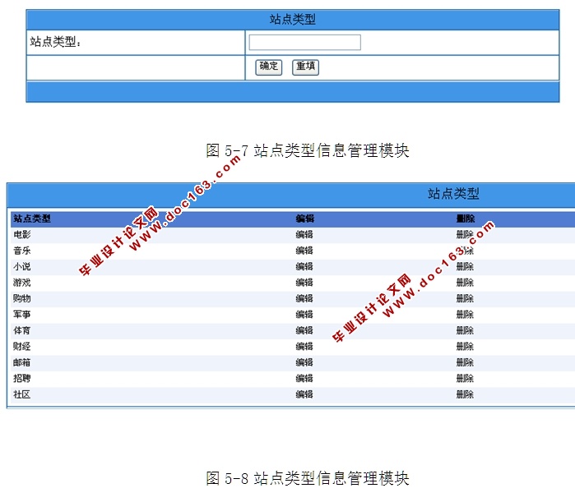Delete the 游戏 row entry
The image size is (575, 502).
(465, 283)
